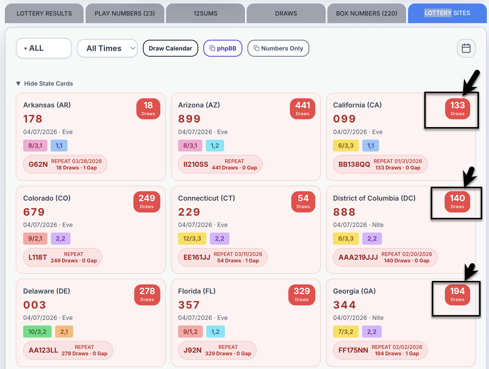
Task: Collapse the Hide State Cards section
Action: point(45,84)
